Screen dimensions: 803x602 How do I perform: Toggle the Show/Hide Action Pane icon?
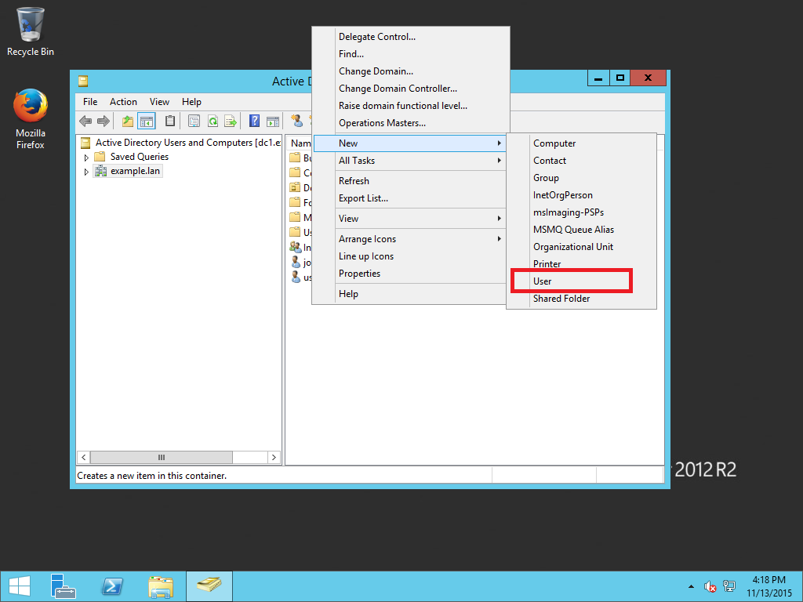pos(273,121)
